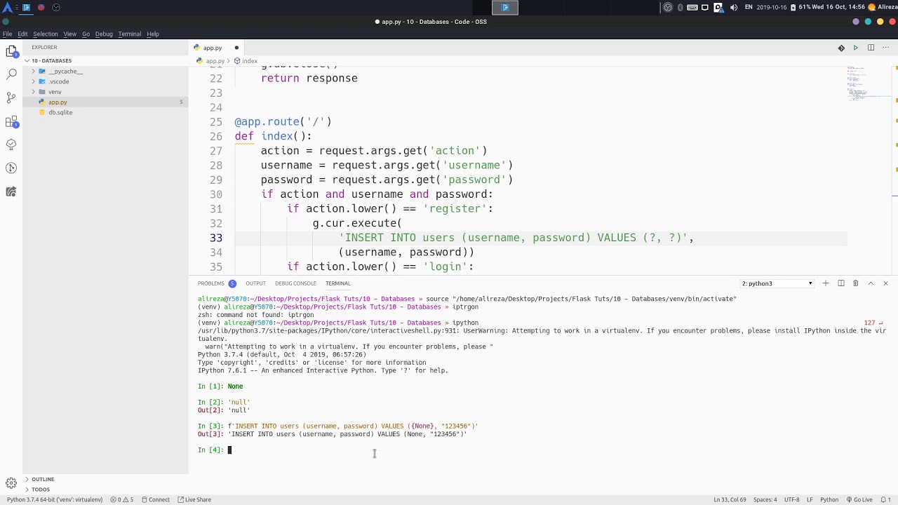Open the View menu
Screen dimensions: 898x505
[69, 34]
